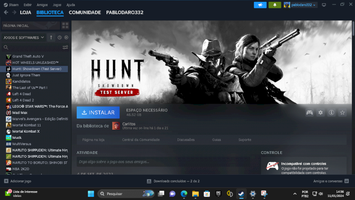Add game to favorites star icon
Screen dimensions: 355x200
point(342,113)
